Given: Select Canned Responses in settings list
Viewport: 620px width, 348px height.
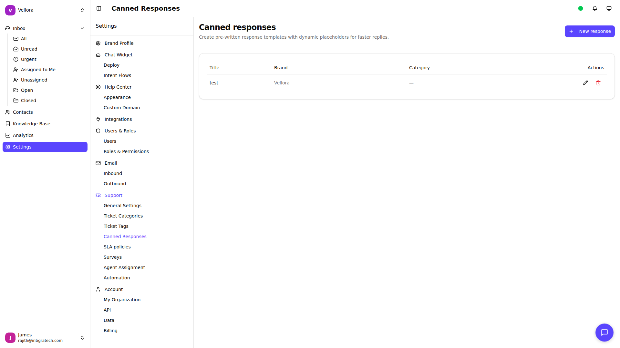Looking at the screenshot, I should coord(125,237).
